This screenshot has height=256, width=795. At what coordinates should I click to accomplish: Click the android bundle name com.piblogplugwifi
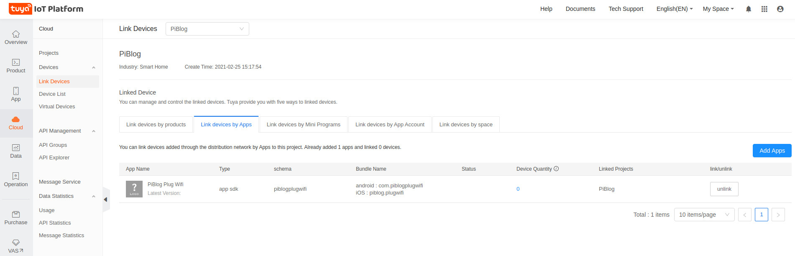tap(389, 186)
